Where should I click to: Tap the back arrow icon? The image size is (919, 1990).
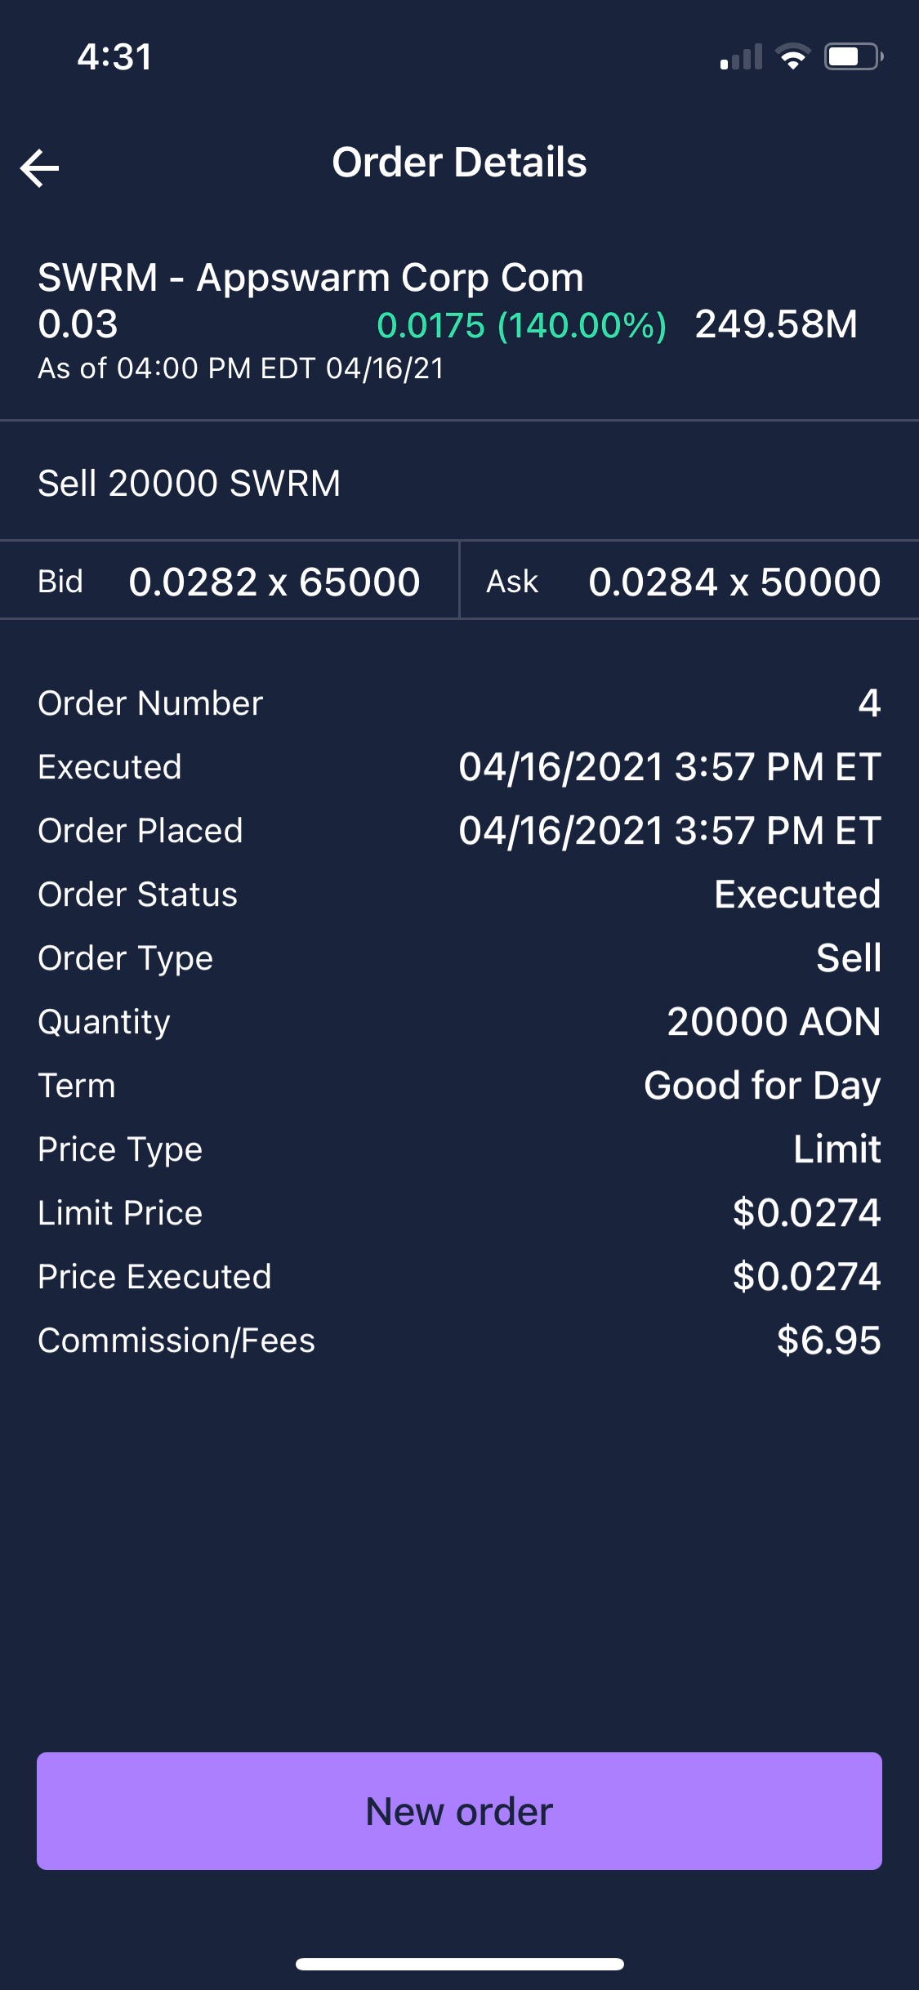tap(40, 168)
